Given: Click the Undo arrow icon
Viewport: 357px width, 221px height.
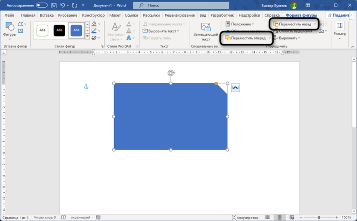Looking at the screenshot, I should pos(63,6).
